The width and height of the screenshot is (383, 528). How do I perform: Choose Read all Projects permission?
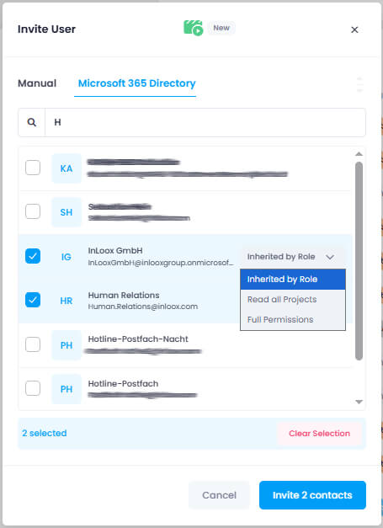pyautogui.click(x=293, y=299)
